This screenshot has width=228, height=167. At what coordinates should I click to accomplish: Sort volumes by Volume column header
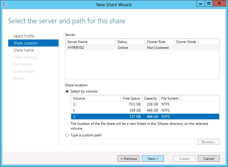pos(96,98)
